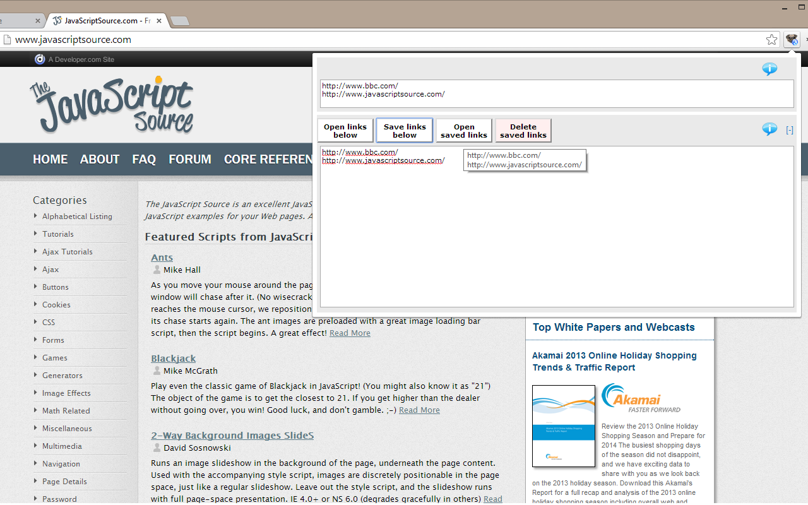Open the Akamai 2013 Online Holiday Shopping report link
Viewport: 808px width, 505px height.
pos(614,362)
